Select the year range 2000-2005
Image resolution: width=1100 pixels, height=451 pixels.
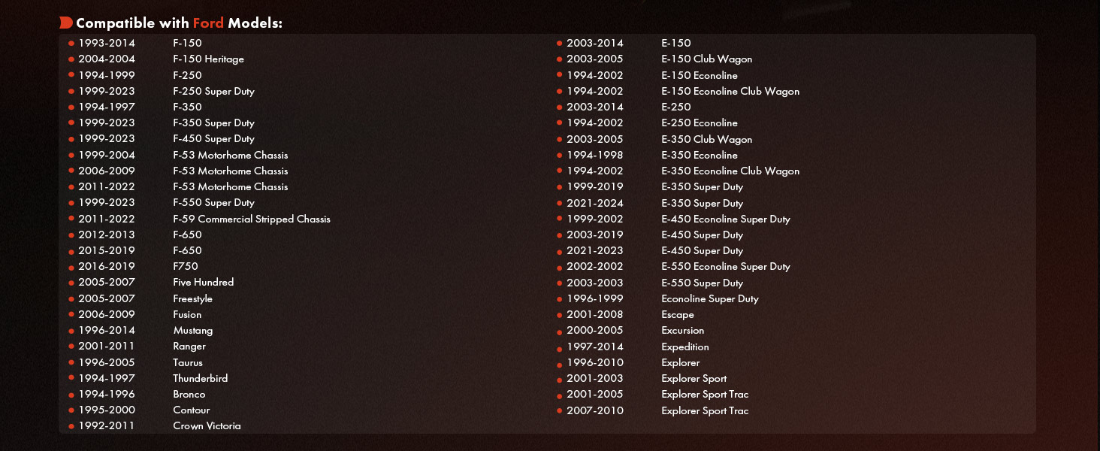pyautogui.click(x=595, y=330)
